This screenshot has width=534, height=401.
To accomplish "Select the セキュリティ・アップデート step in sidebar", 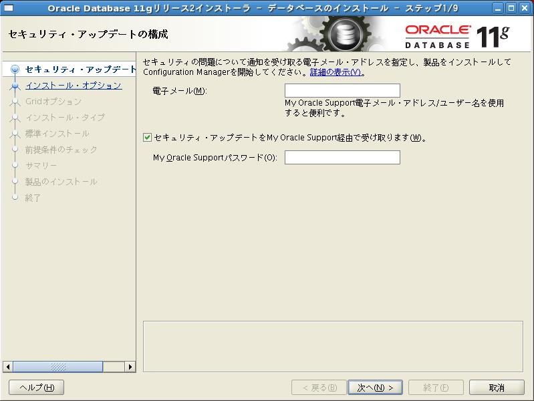I will [81, 69].
